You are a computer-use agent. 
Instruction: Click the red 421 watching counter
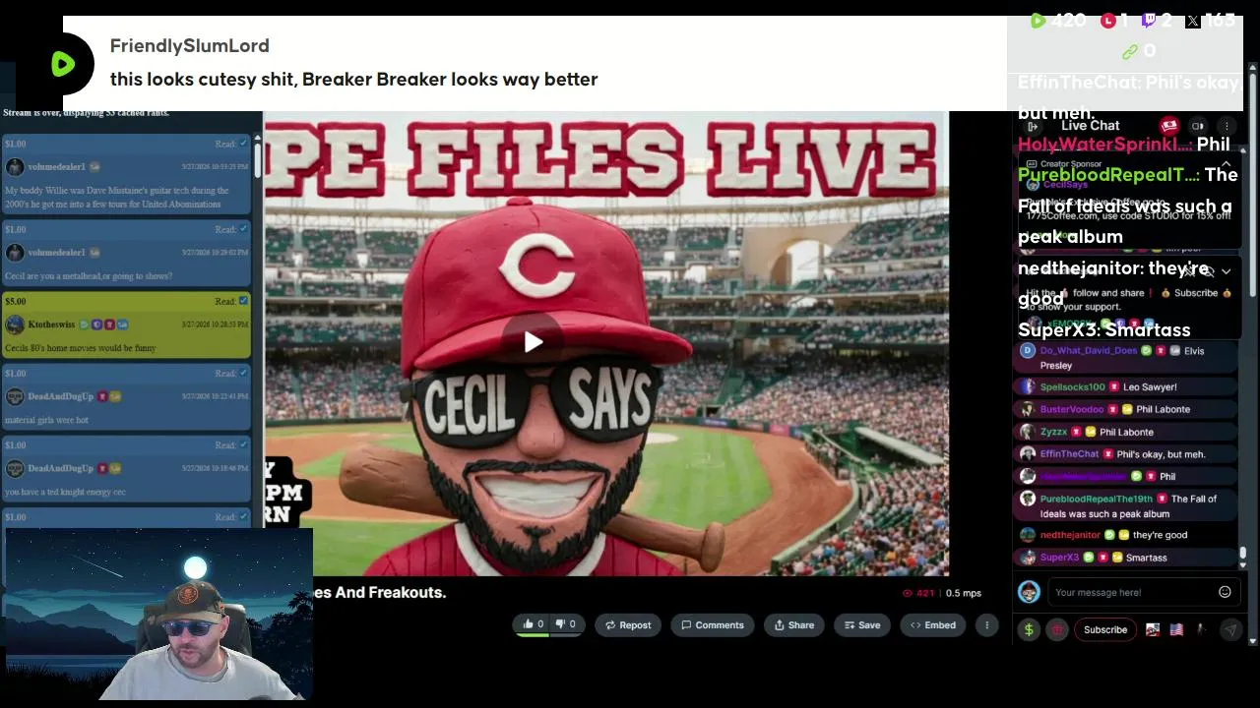tap(918, 593)
